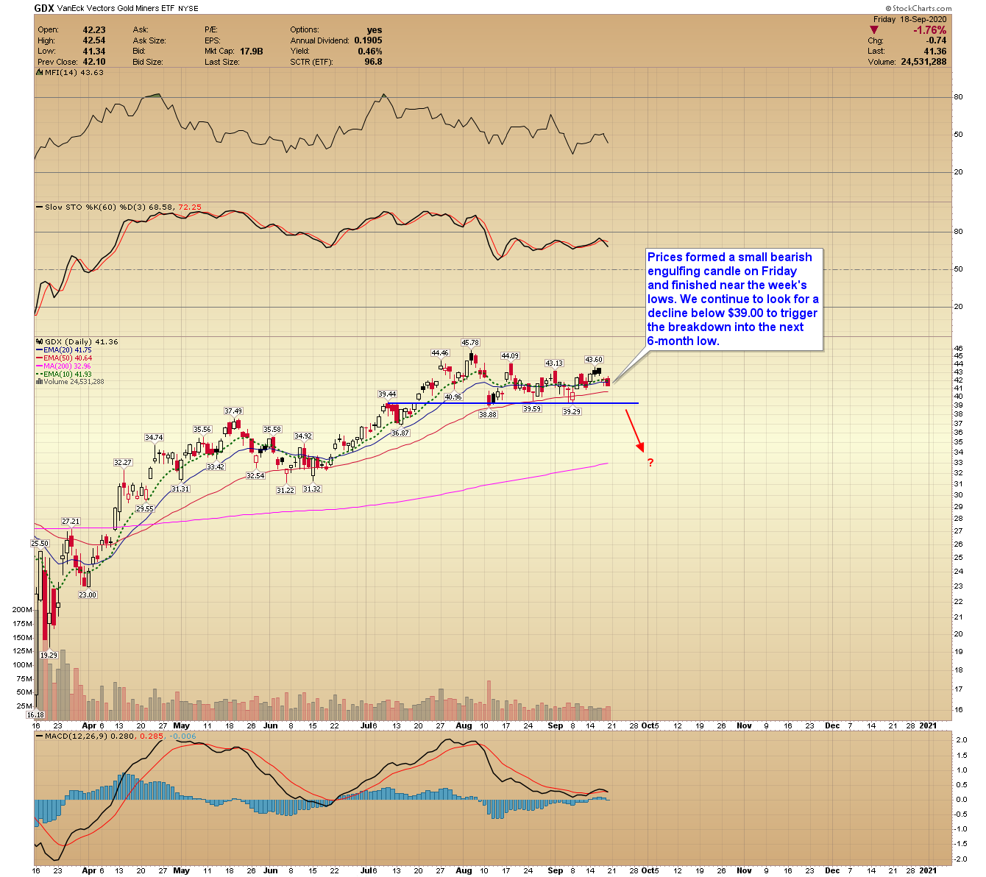Click the 39.44 high price label
The height and width of the screenshot is (877, 986).
coord(387,394)
